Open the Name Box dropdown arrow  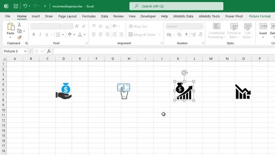[25, 51]
